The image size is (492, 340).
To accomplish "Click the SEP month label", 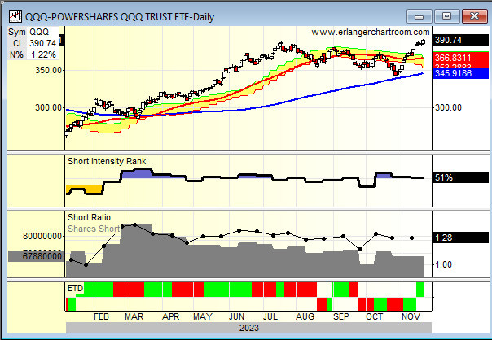I will pyautogui.click(x=340, y=316).
